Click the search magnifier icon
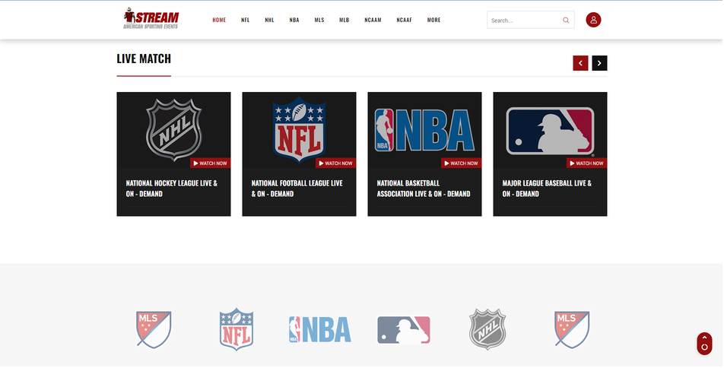This screenshot has width=724, height=368. point(566,21)
